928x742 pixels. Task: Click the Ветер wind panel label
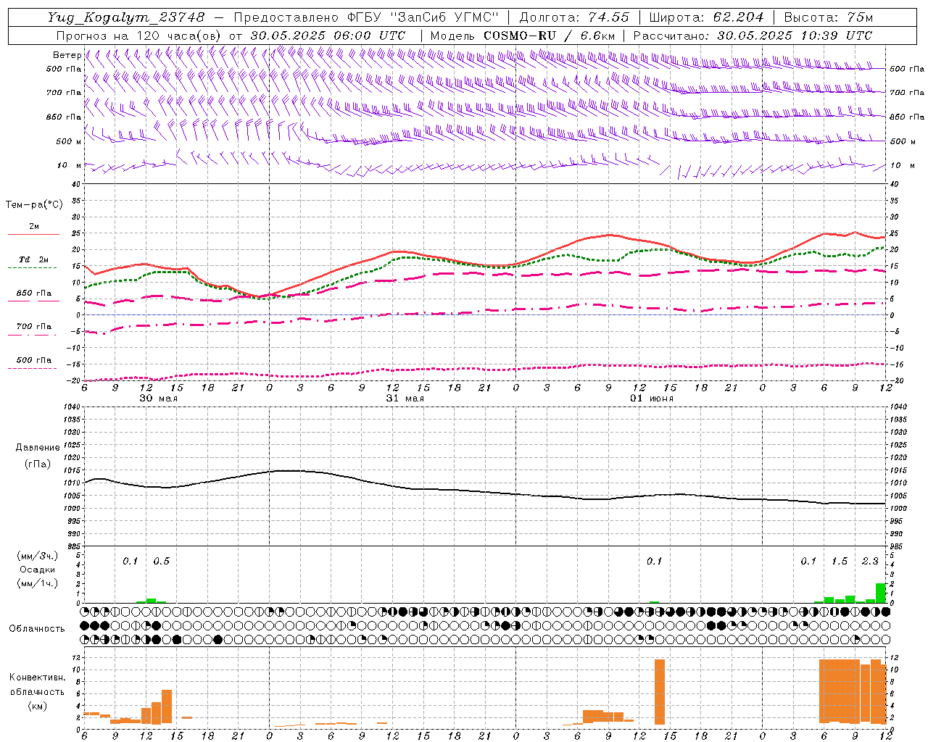(x=67, y=55)
